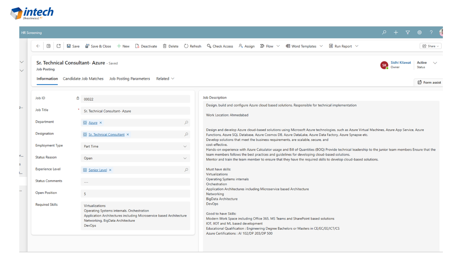
Task: Open the settings gear in header
Action: (x=419, y=32)
